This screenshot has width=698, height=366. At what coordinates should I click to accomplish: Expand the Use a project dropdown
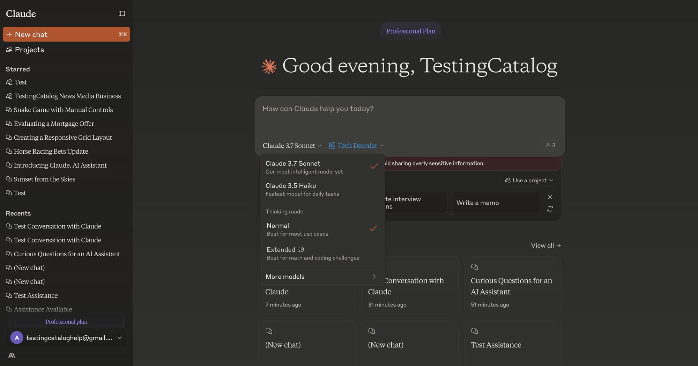pos(529,181)
